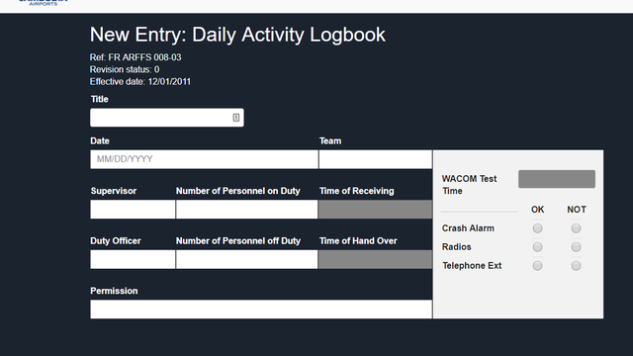Select NOT for Crash Alarm
This screenshot has width=633, height=356.
tap(576, 228)
